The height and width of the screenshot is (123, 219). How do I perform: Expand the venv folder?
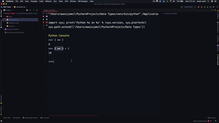coord(5,17)
